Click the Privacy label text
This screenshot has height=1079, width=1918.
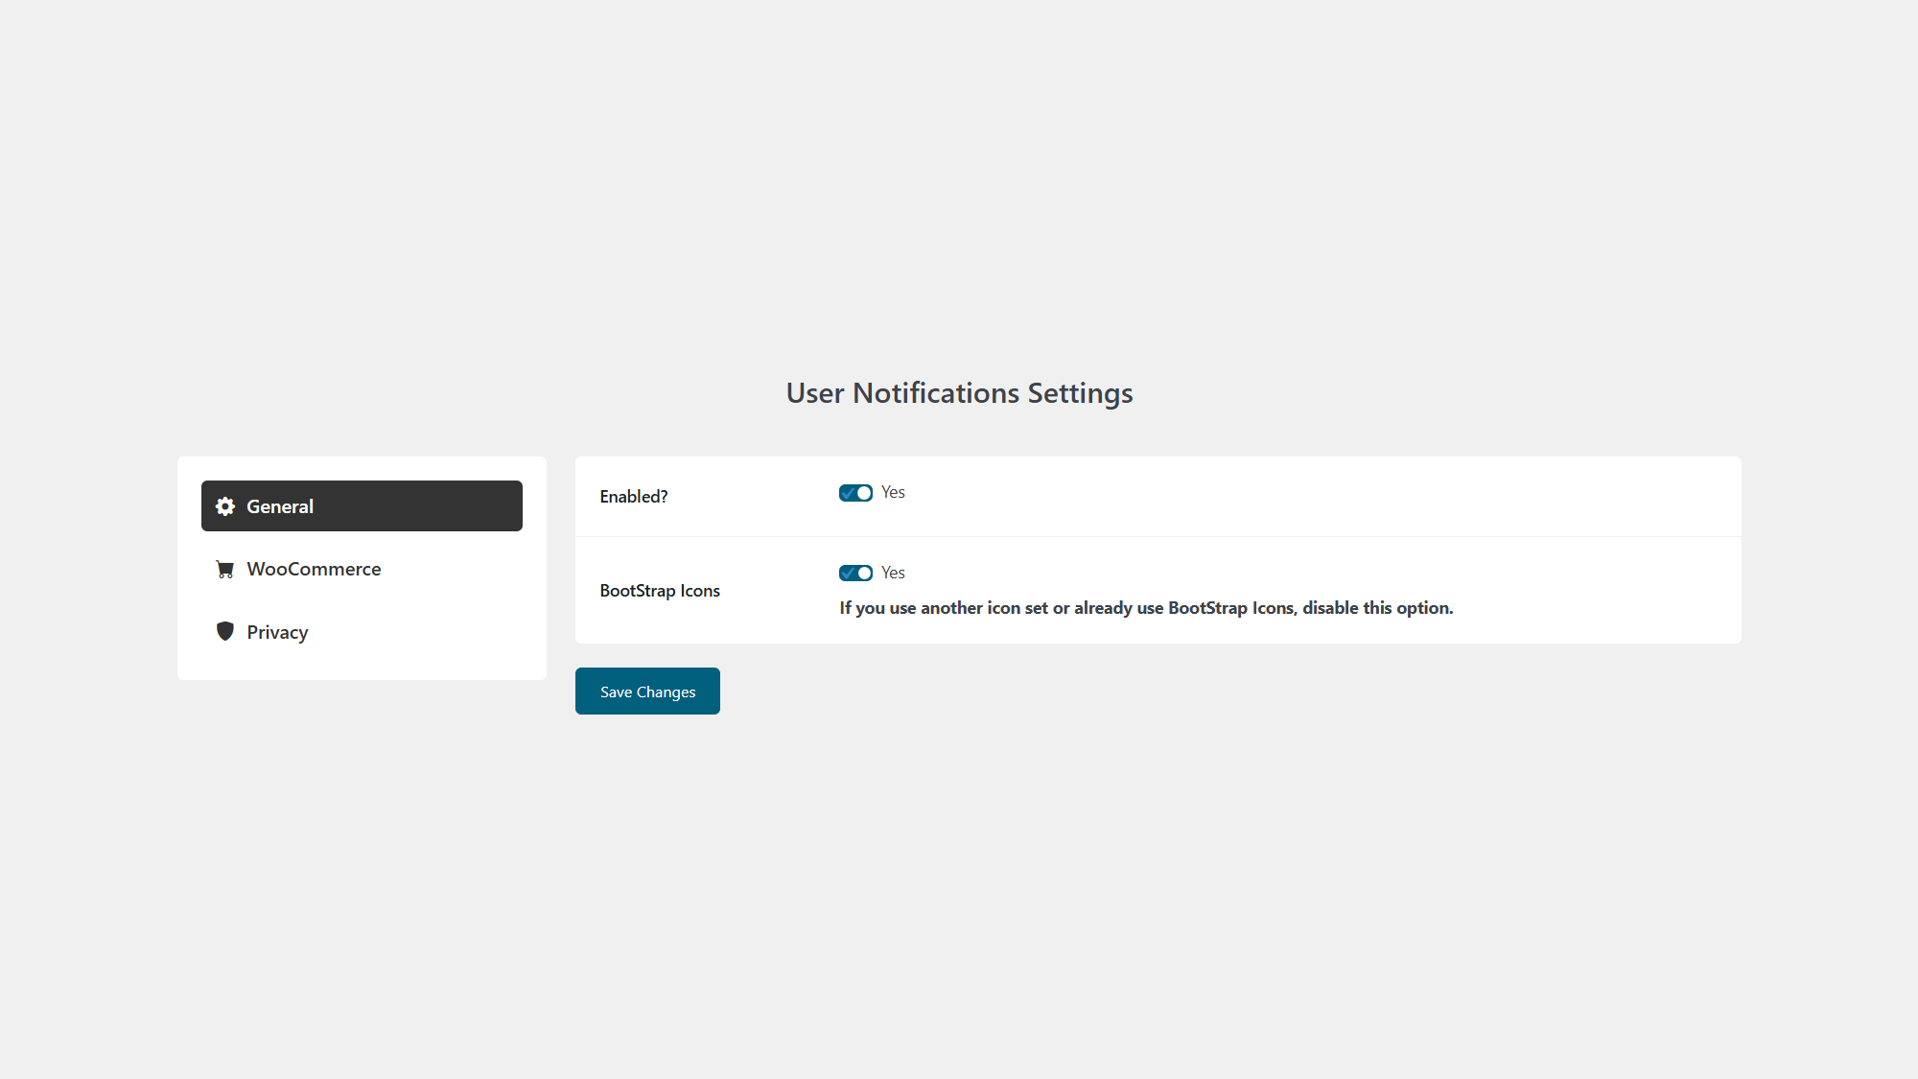(x=277, y=632)
